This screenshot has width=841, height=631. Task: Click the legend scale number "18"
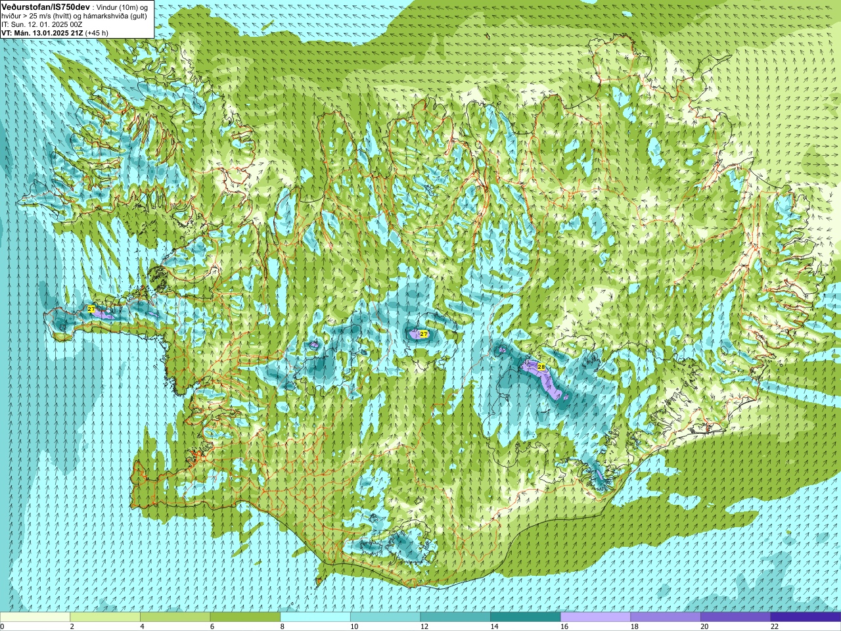(635, 626)
